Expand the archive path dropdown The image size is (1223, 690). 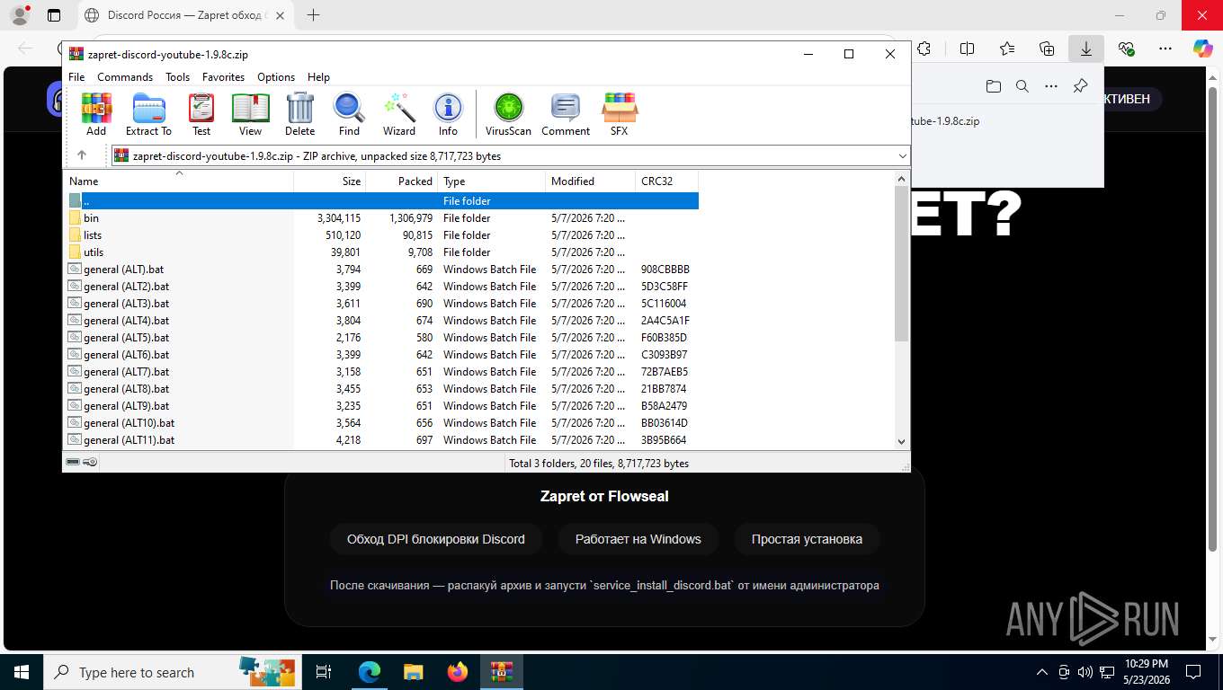pyautogui.click(x=902, y=155)
